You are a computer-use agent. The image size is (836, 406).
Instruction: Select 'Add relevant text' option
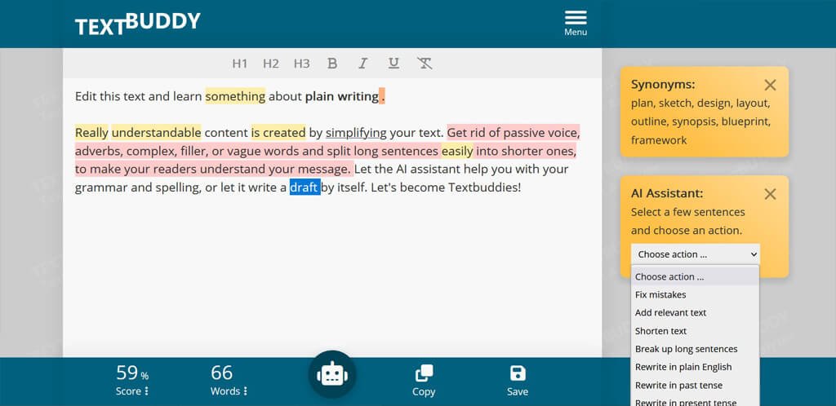click(695, 313)
